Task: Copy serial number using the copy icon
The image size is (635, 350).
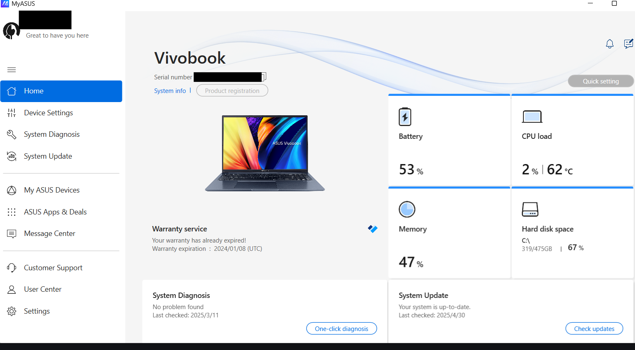Action: pyautogui.click(x=264, y=76)
